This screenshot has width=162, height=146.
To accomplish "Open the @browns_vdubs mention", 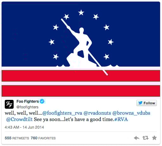I will 131,113.
